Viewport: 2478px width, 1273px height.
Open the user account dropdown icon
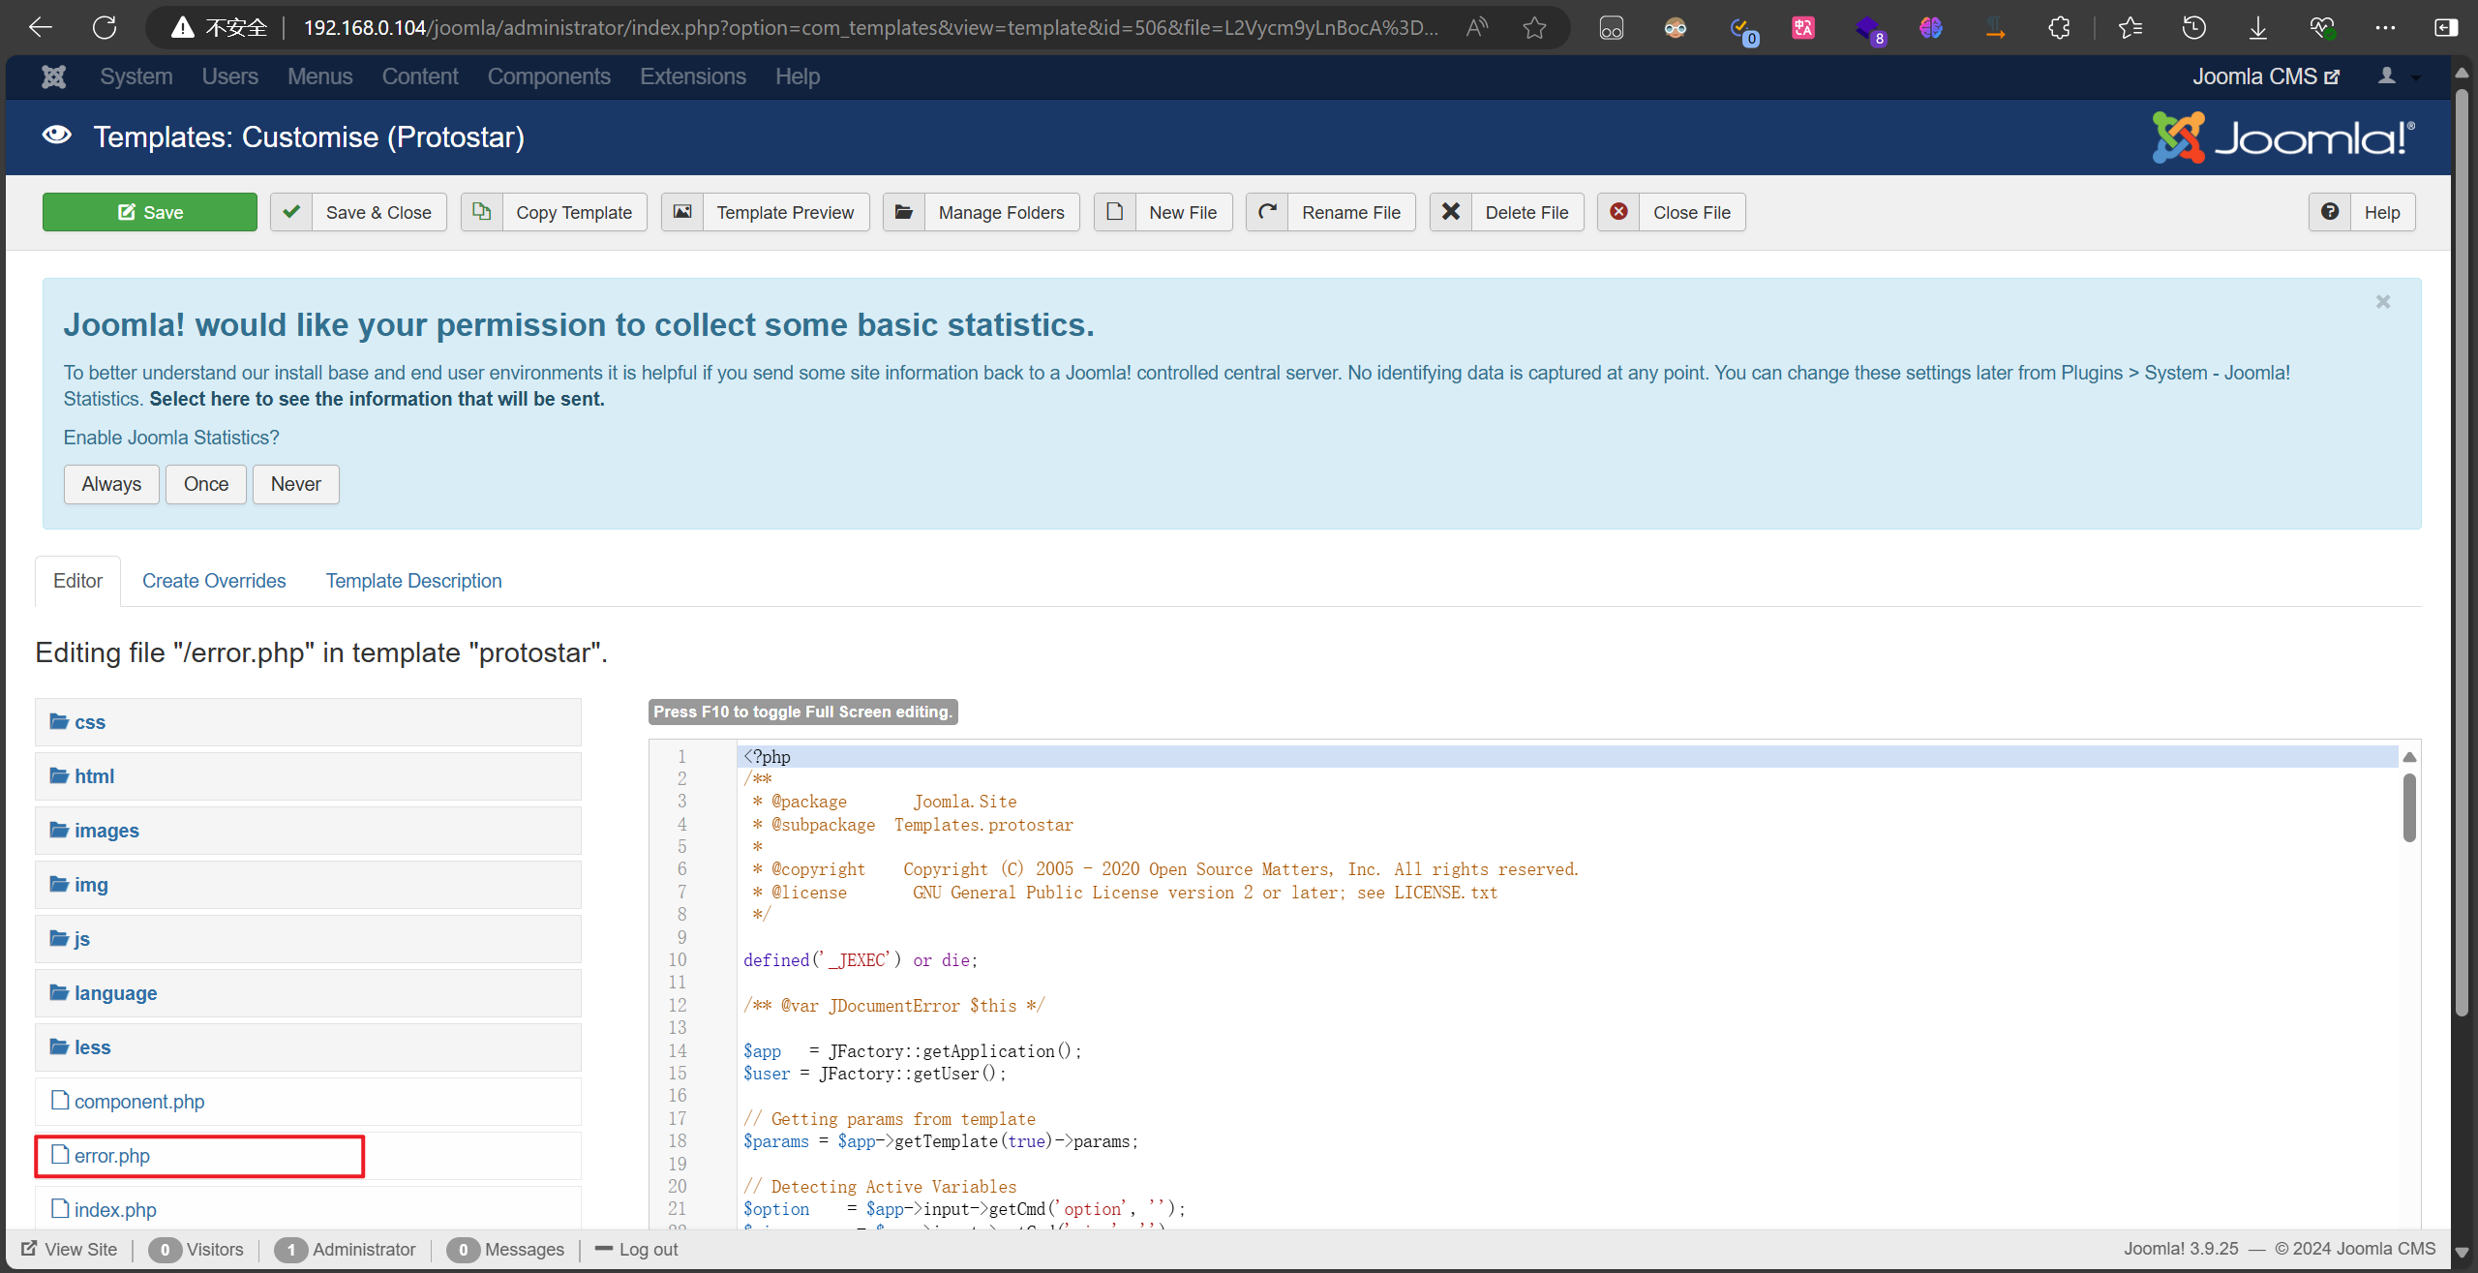tap(2399, 76)
